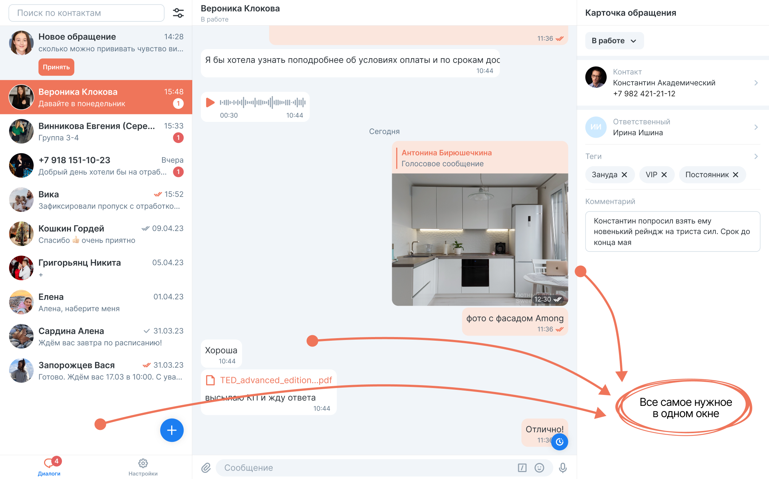The width and height of the screenshot is (769, 479).
Task: Create a new chat with the plus button
Action: click(171, 430)
